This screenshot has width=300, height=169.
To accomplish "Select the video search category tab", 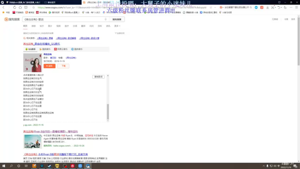I will pos(58,26).
